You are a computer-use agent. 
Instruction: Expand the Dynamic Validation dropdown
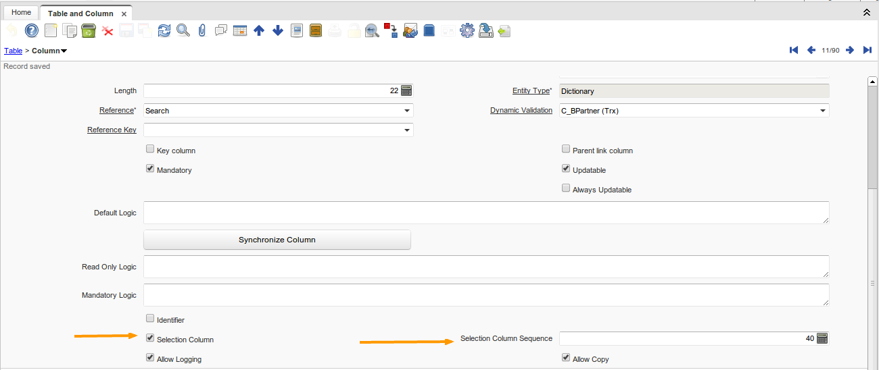click(x=822, y=111)
